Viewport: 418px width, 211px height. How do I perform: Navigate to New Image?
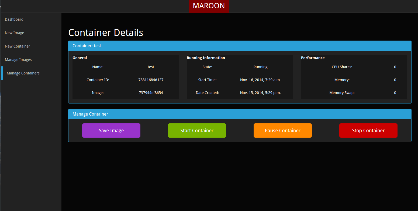(x=14, y=33)
